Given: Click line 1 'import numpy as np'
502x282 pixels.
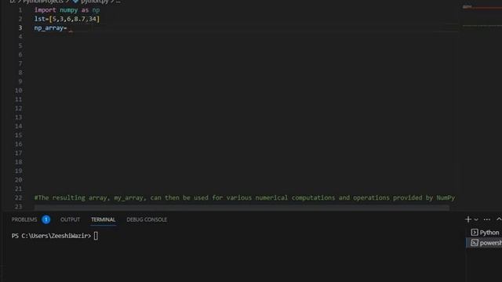Looking at the screenshot, I should (x=67, y=10).
